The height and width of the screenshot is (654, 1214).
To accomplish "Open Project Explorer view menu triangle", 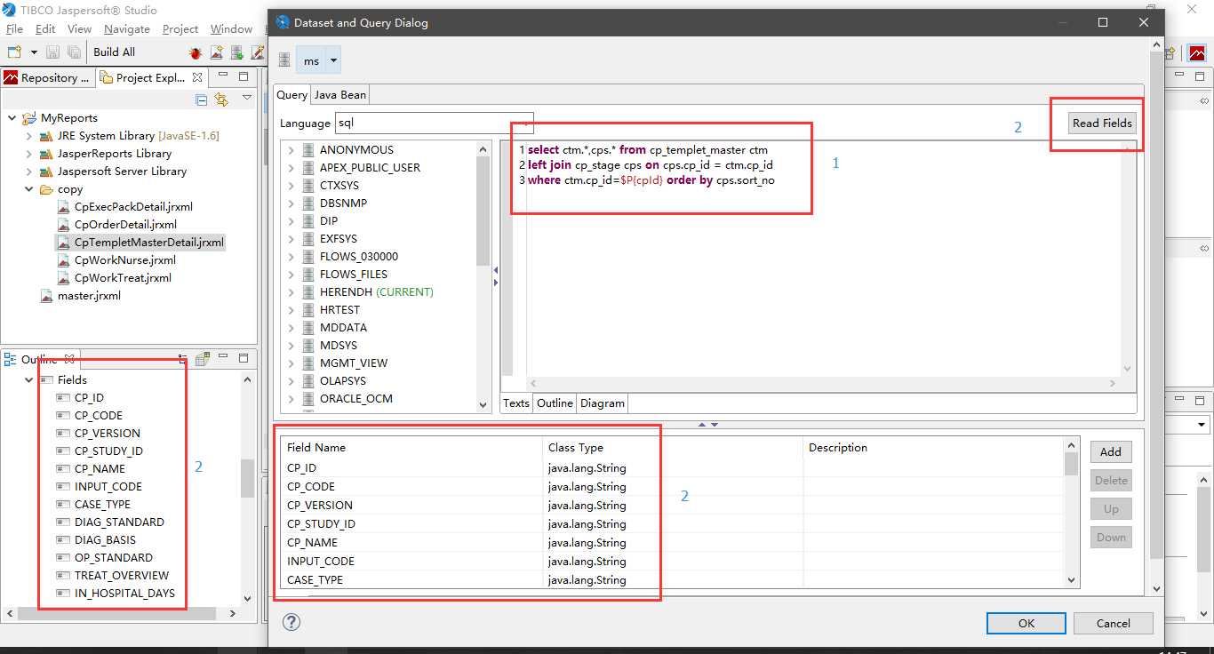I will click(x=247, y=98).
